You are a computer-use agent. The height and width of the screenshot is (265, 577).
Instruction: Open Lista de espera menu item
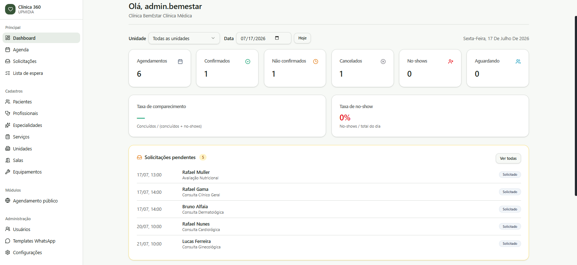pos(41,73)
